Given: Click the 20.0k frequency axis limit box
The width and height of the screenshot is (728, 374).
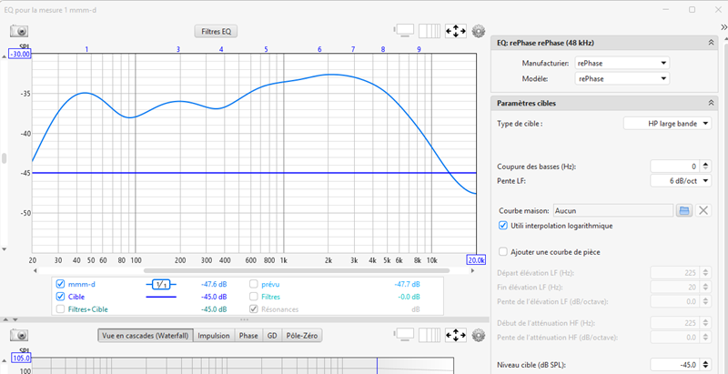Looking at the screenshot, I should point(477,260).
